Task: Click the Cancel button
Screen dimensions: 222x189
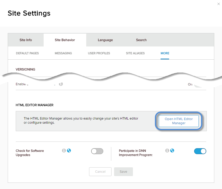Action: (x=100, y=172)
